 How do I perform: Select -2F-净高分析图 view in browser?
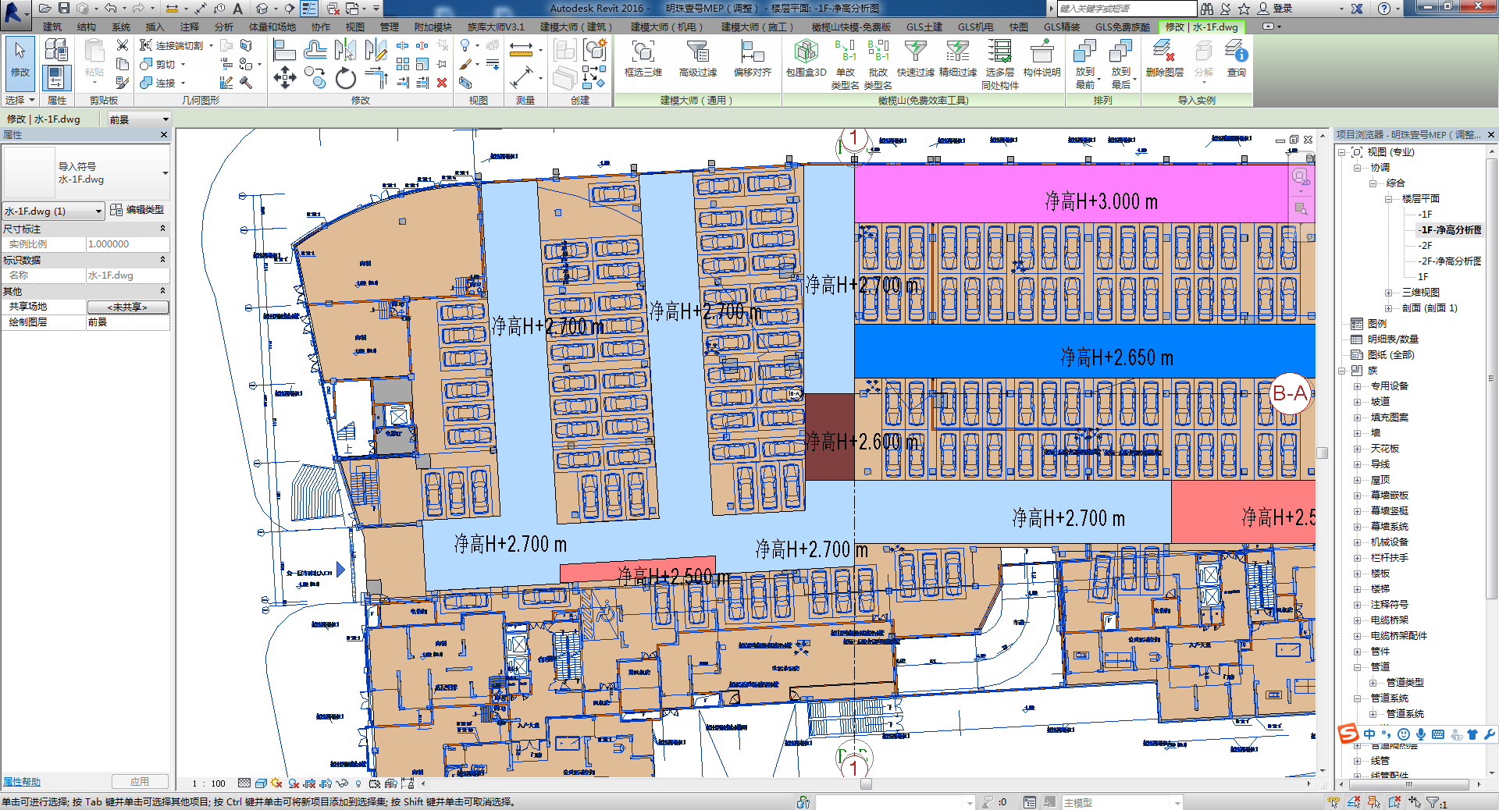click(x=1449, y=261)
